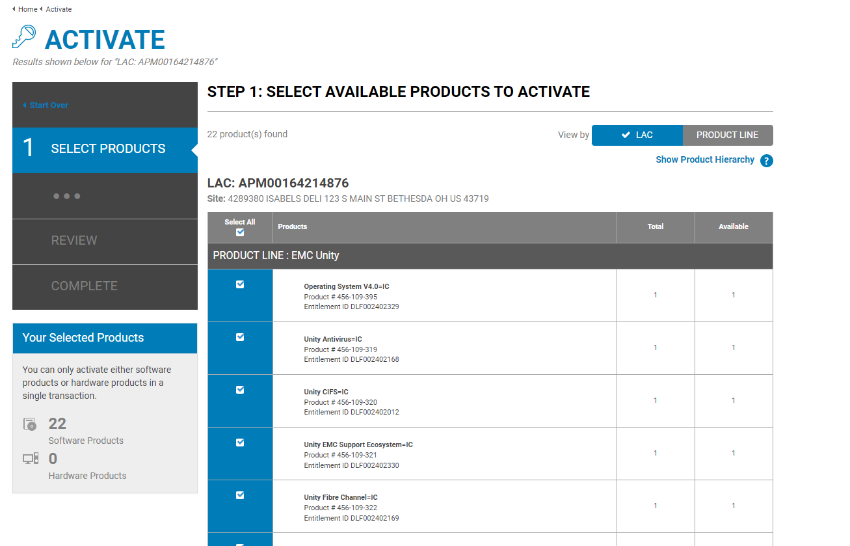Click the hardware products monitor icon in sidebar
The image size is (850, 546).
pyautogui.click(x=29, y=458)
